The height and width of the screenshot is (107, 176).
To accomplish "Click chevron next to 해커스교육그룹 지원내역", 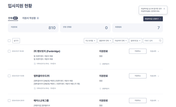I will [158, 100].
